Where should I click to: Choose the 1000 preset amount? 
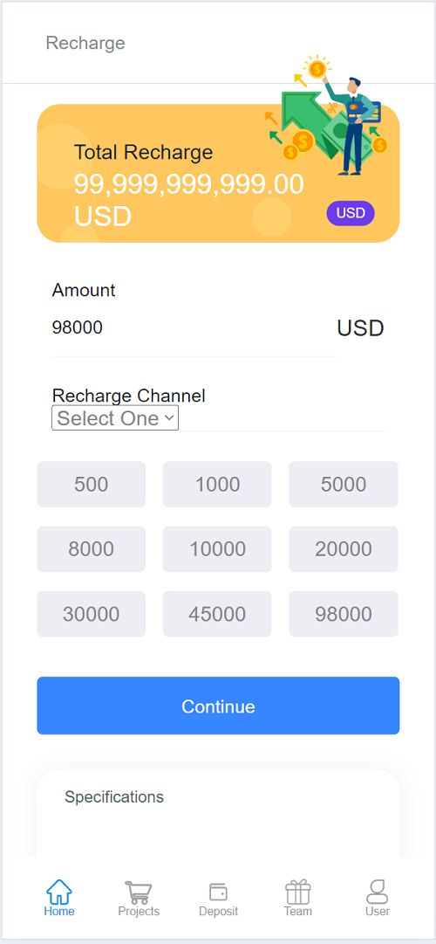[x=217, y=484]
